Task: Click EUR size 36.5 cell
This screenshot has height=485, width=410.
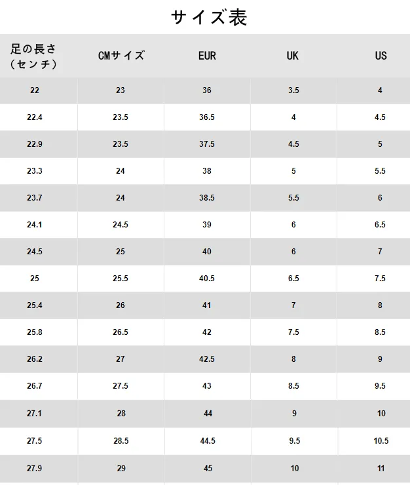Action: pyautogui.click(x=207, y=117)
